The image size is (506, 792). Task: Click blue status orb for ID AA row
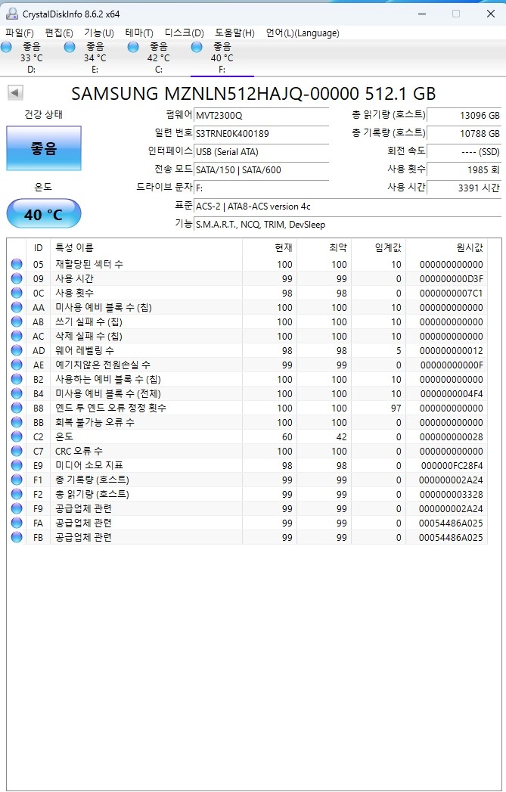(x=17, y=307)
